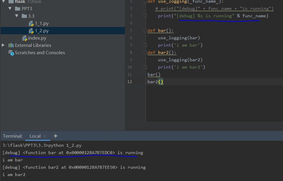Click the 1_1.py Python file icon
This screenshot has height=181, width=283.
click(x=31, y=24)
